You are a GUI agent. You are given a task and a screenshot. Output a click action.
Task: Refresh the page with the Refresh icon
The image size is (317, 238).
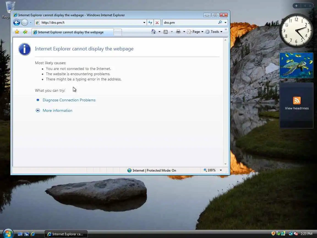point(150,23)
